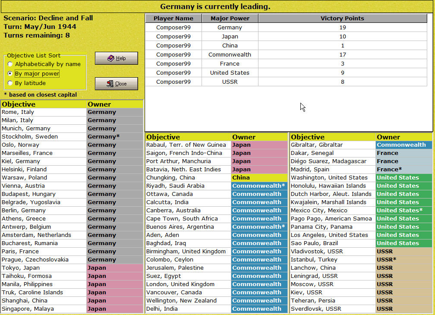This screenshot has height=315, width=435.
Task: Click the Madrid, Spain objective
Action: (333, 170)
